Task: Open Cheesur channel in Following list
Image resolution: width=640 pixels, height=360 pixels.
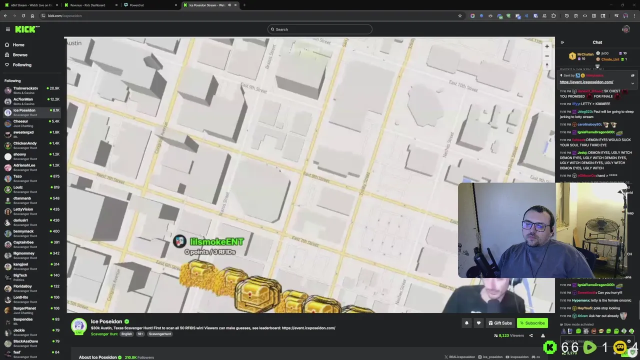Action: click(x=32, y=123)
